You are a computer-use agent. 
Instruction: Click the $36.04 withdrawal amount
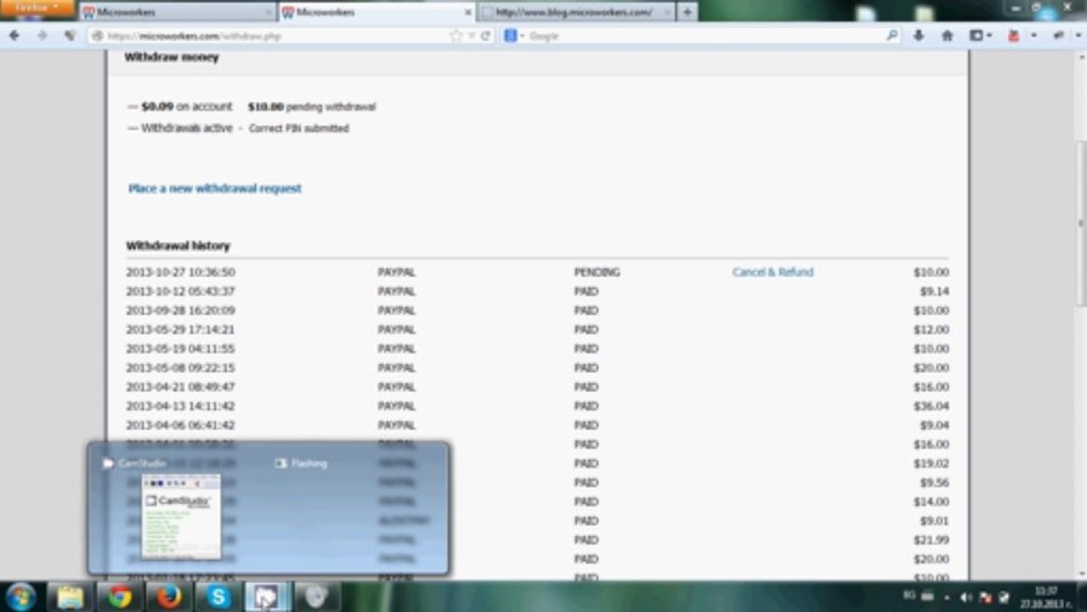coord(931,406)
